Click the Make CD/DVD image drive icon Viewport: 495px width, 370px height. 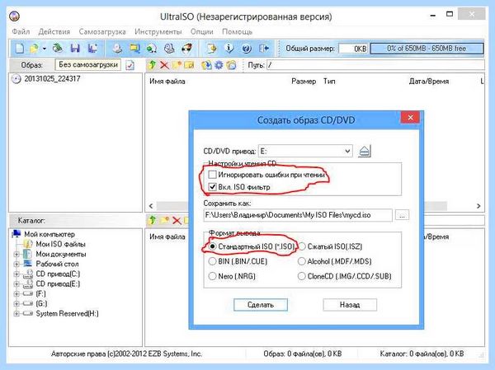[117, 49]
